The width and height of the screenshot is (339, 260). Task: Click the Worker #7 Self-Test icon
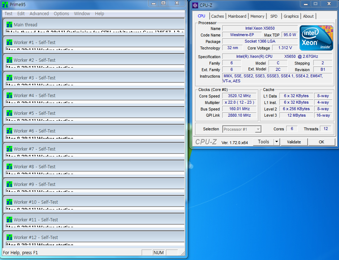[x=9, y=149]
